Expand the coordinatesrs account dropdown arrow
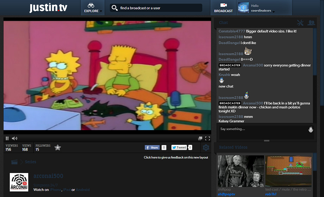Viewport: 324px width, 197px height. 274,12
